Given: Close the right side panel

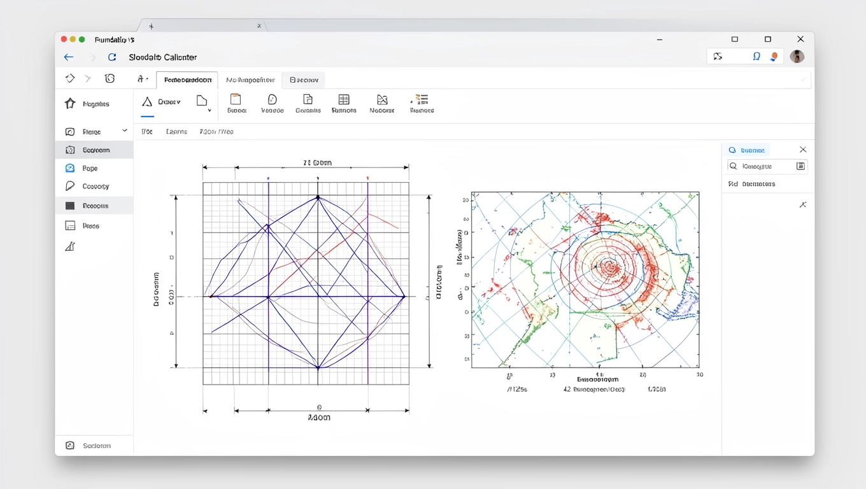Looking at the screenshot, I should 802,150.
